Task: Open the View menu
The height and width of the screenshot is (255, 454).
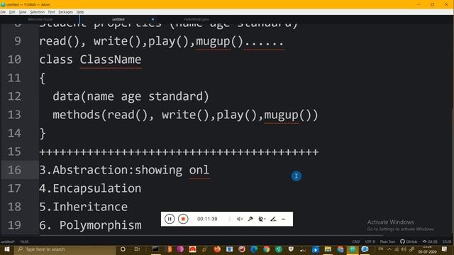Action: [23, 12]
